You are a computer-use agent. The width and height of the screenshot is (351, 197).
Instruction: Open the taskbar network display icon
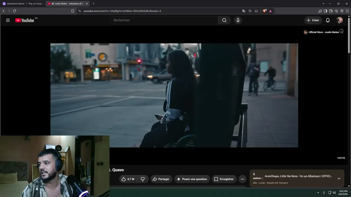[330, 193]
